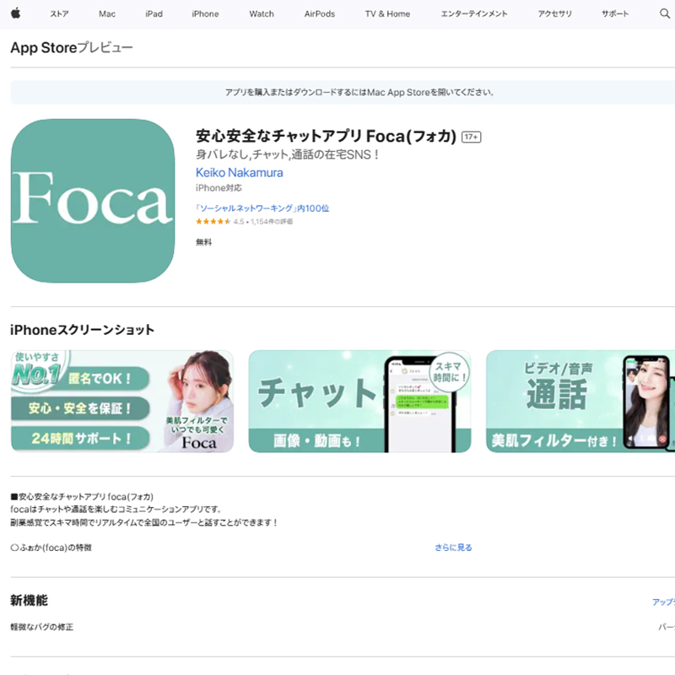Click the Foca app icon
The height and width of the screenshot is (675, 675).
click(93, 201)
